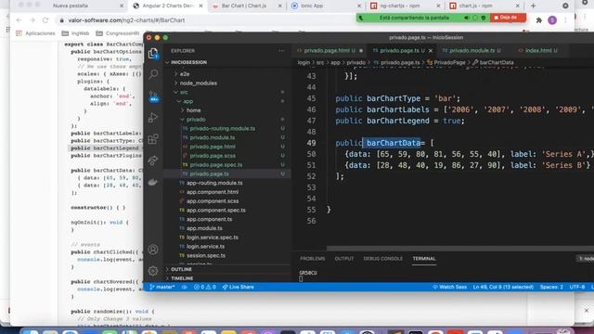Click the synchronize changes status icon

pyautogui.click(x=185, y=287)
